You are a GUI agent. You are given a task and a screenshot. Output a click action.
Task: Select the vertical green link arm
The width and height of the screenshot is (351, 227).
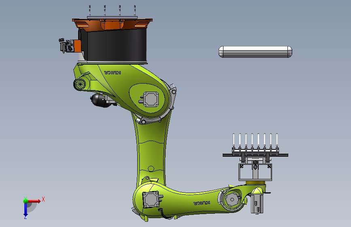[151, 150]
